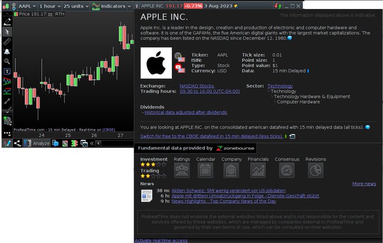Click the info icon beside APPLE INC. title
The image size is (383, 243).
pyautogui.click(x=137, y=6)
